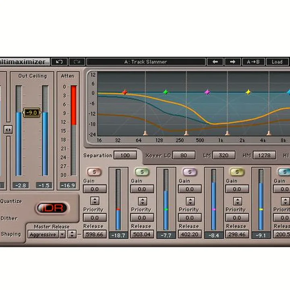Click red band Gain field 0.0
Screen dimensions: 290x290
click(95, 189)
